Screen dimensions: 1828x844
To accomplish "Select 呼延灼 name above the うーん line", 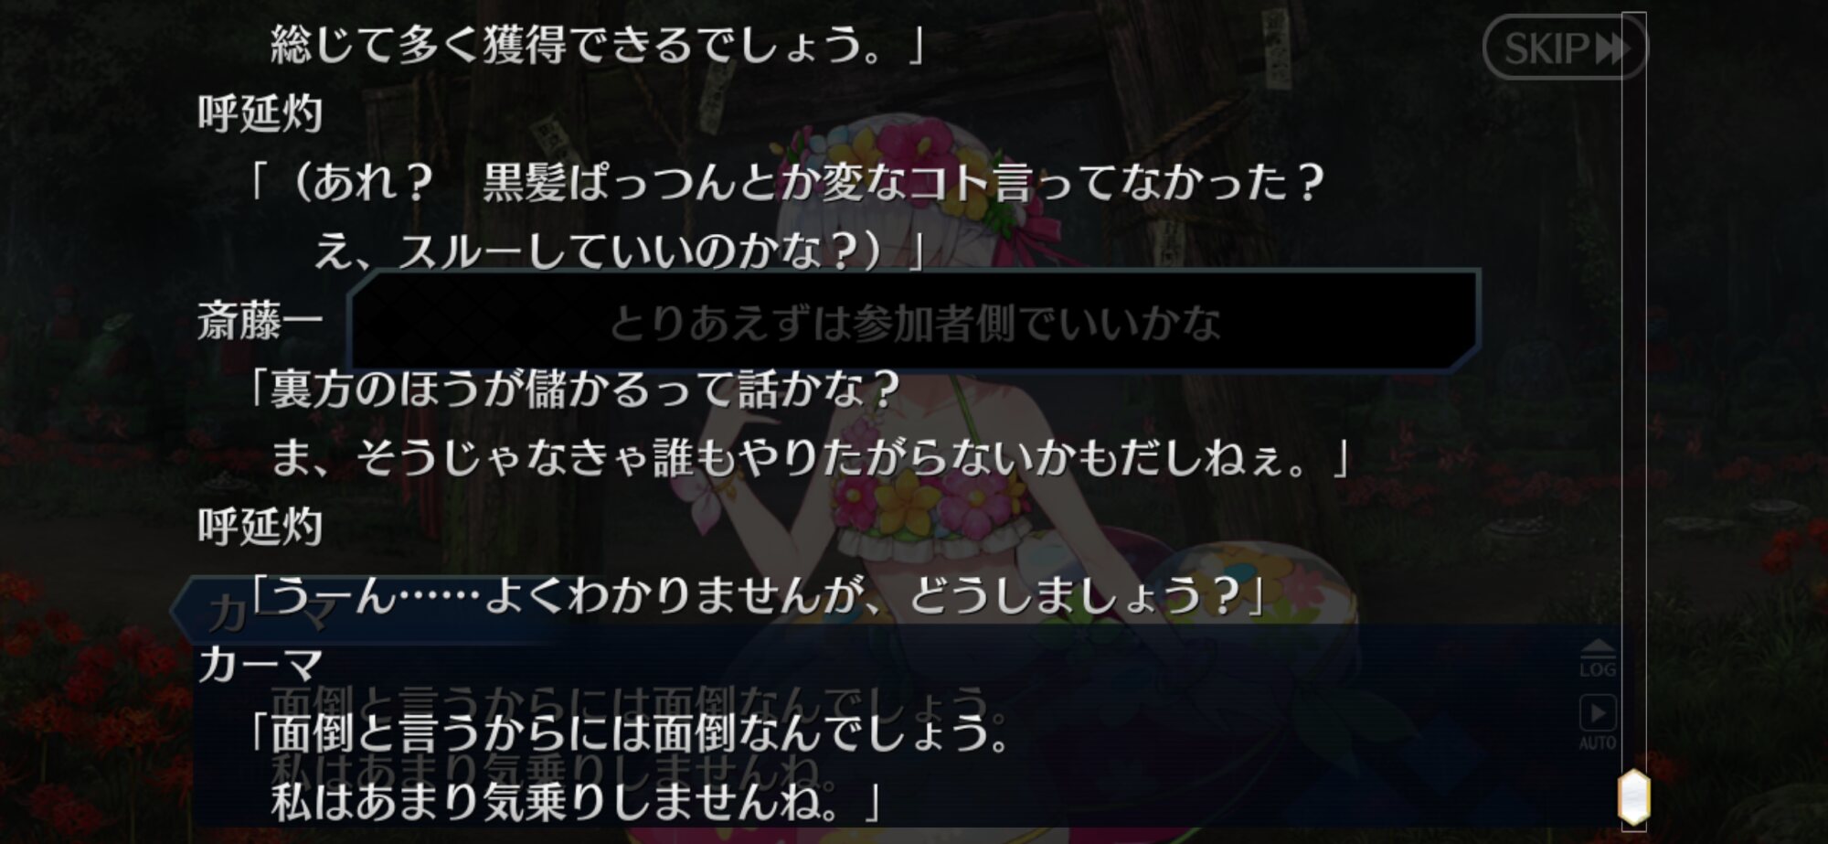I will click(260, 528).
